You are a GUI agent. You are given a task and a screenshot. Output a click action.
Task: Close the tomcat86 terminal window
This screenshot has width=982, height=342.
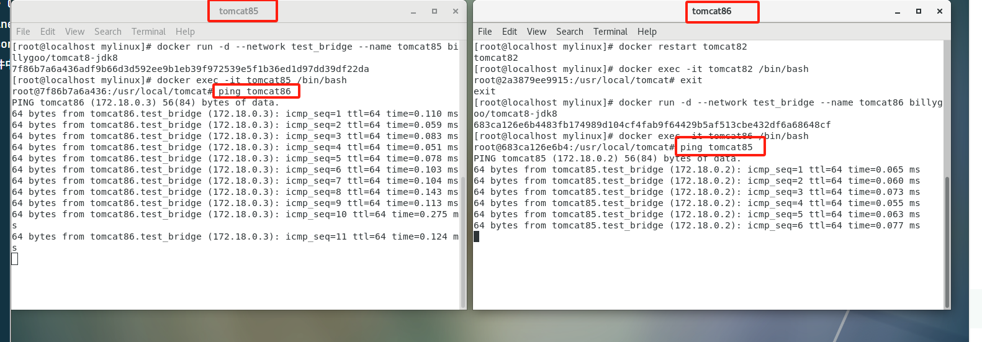940,11
